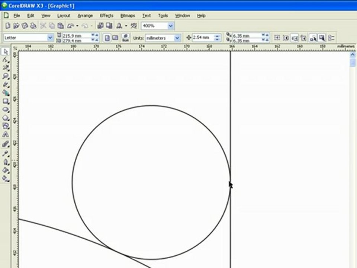Open the Letter paper size dropdown
357x268 pixels.
pos(50,38)
